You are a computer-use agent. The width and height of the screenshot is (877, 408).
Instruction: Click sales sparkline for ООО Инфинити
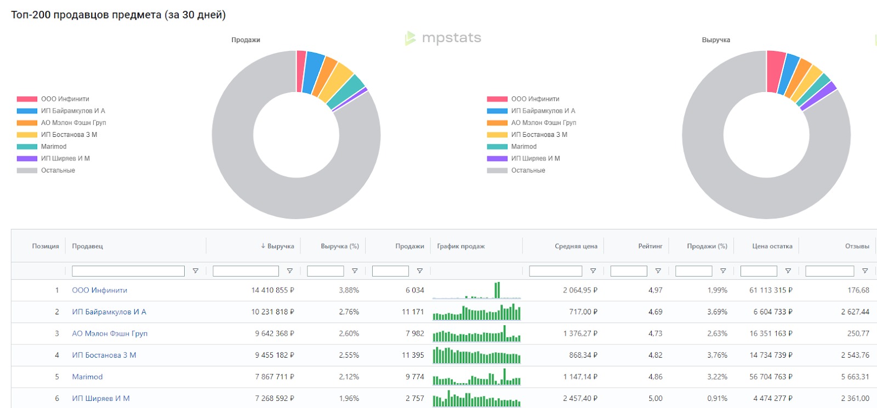point(476,290)
